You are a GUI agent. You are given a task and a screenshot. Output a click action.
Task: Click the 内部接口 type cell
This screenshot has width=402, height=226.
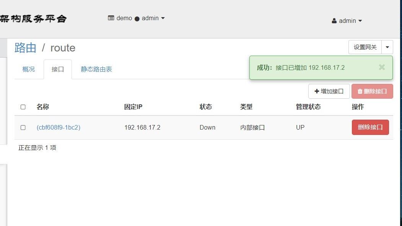pos(252,127)
